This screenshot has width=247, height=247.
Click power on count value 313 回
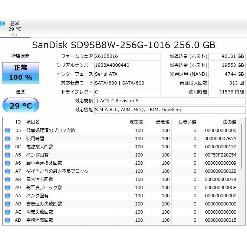pos(227,83)
